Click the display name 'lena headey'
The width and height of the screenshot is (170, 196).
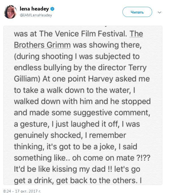[x=34, y=9]
